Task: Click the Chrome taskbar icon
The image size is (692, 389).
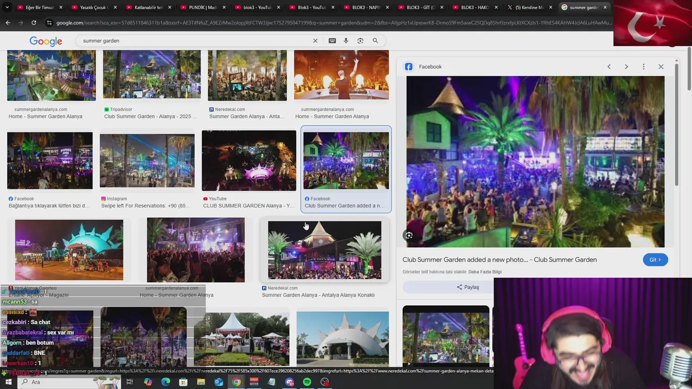Action: (x=236, y=382)
